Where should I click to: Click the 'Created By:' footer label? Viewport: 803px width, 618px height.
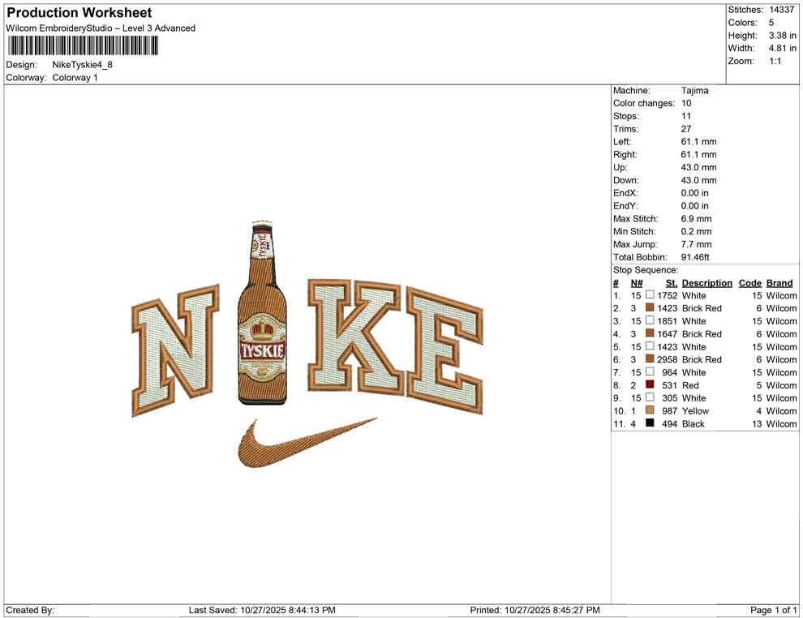coord(30,610)
